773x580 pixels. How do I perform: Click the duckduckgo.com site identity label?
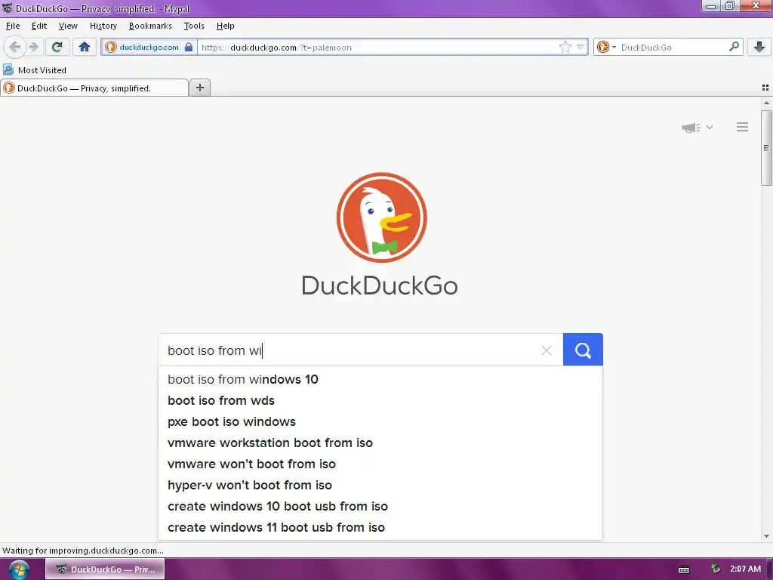pyautogui.click(x=149, y=47)
